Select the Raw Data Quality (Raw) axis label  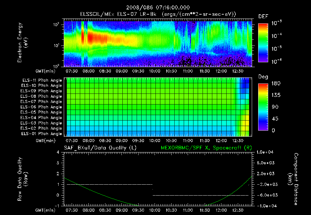pos(22,179)
